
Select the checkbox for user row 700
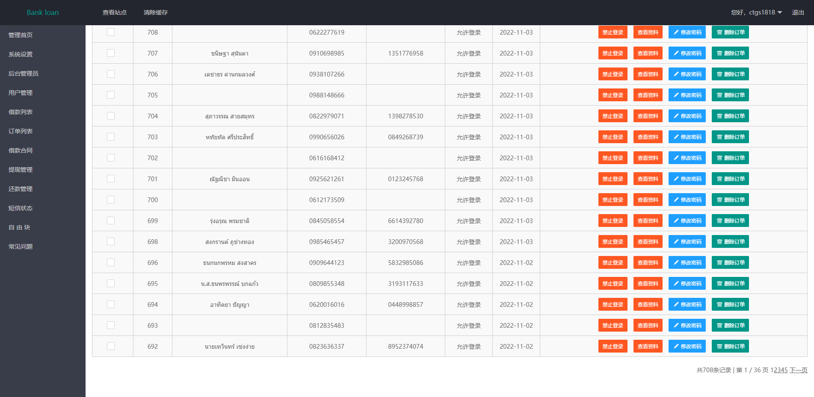(111, 200)
